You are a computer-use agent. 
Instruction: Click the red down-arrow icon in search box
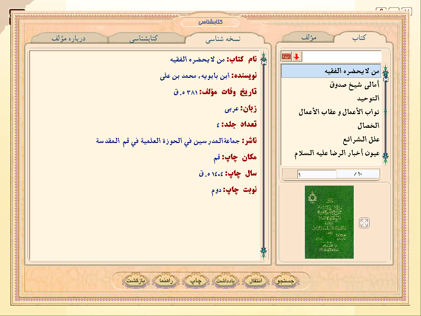point(296,57)
